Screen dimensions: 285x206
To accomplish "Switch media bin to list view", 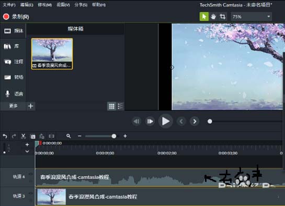I will [x=120, y=106].
